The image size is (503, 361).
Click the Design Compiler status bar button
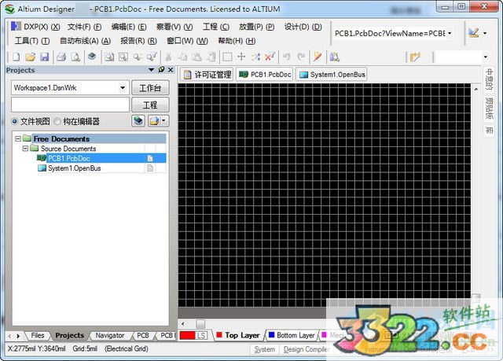[x=306, y=349]
